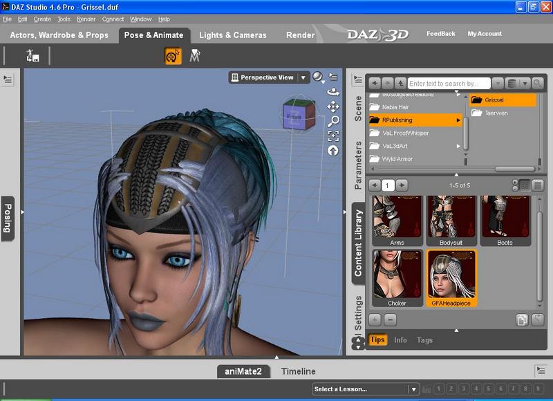Switch content to icon grid view
The image size is (553, 401).
525,185
